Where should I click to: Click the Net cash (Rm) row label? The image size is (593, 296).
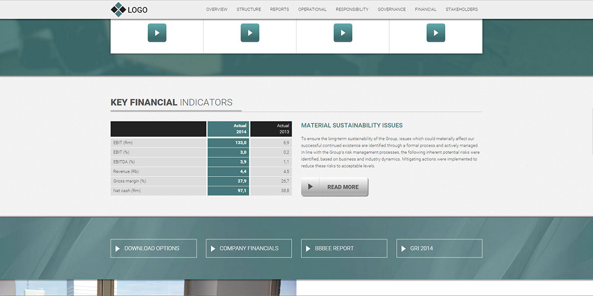127,191
